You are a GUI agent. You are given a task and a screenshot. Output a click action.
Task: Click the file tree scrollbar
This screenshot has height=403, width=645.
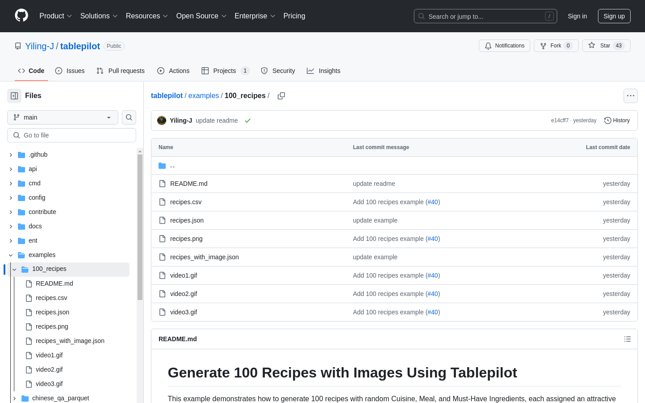(140, 227)
